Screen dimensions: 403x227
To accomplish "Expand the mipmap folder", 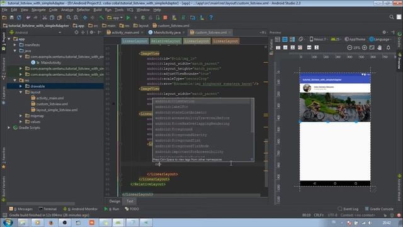I will [21, 116].
